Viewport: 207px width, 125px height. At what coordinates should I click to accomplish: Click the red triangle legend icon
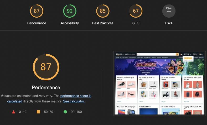click(13, 112)
